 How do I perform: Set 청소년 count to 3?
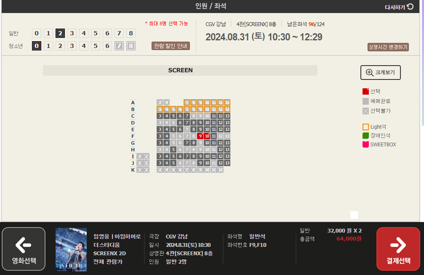[72, 46]
